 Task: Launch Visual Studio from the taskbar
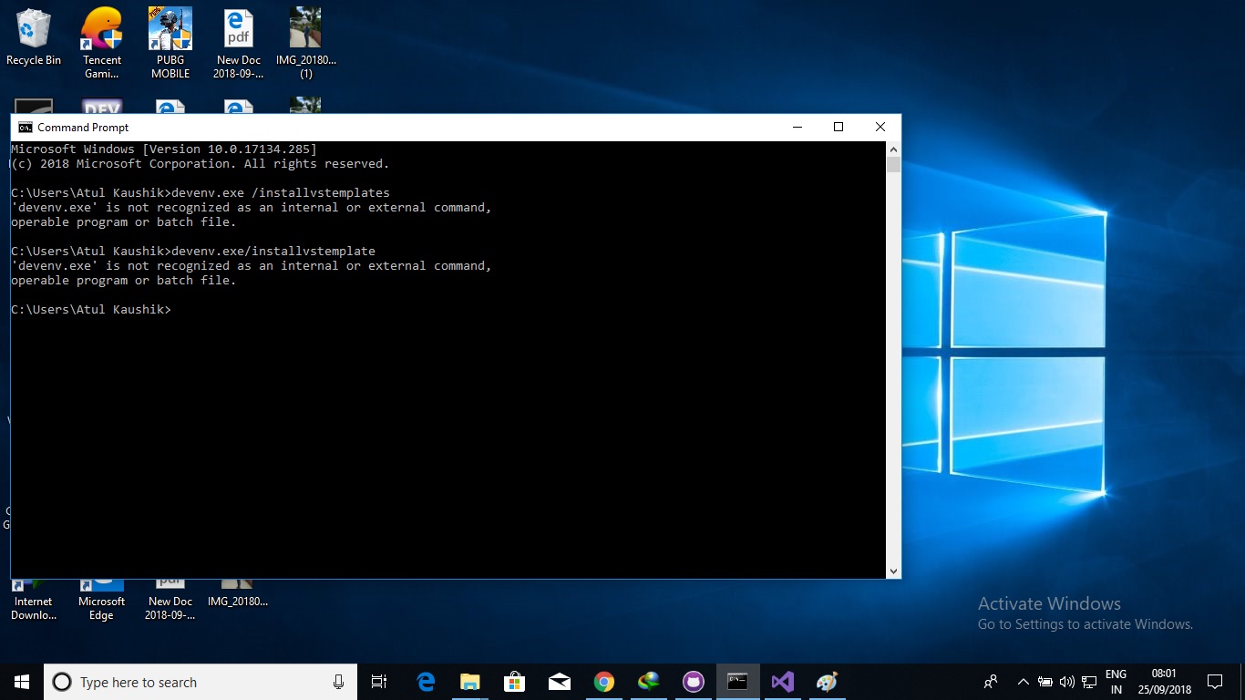[782, 681]
